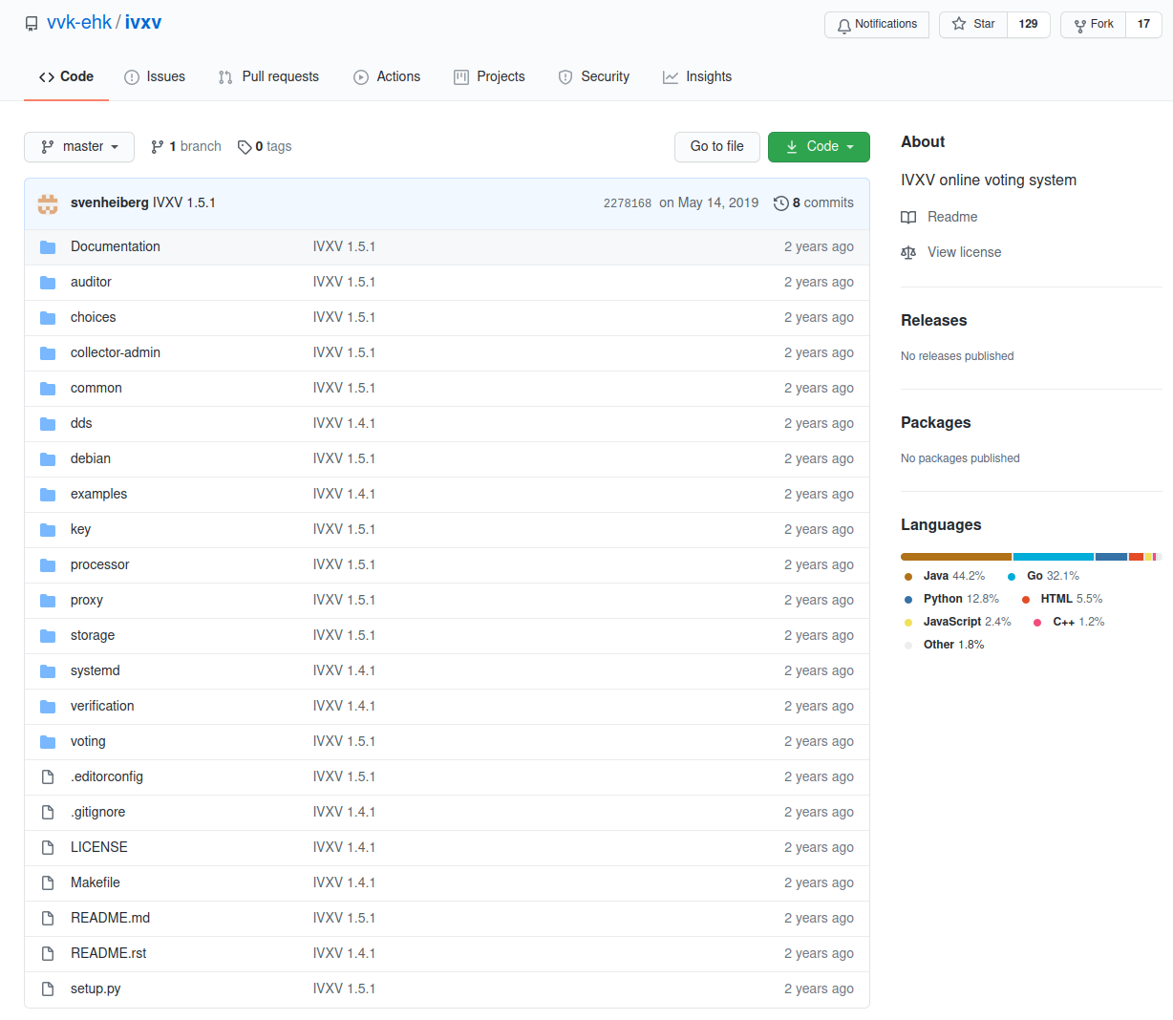View the Insights tab

point(697,77)
